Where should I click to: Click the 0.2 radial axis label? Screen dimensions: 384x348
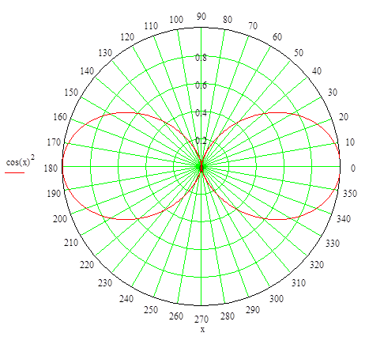pos(201,141)
